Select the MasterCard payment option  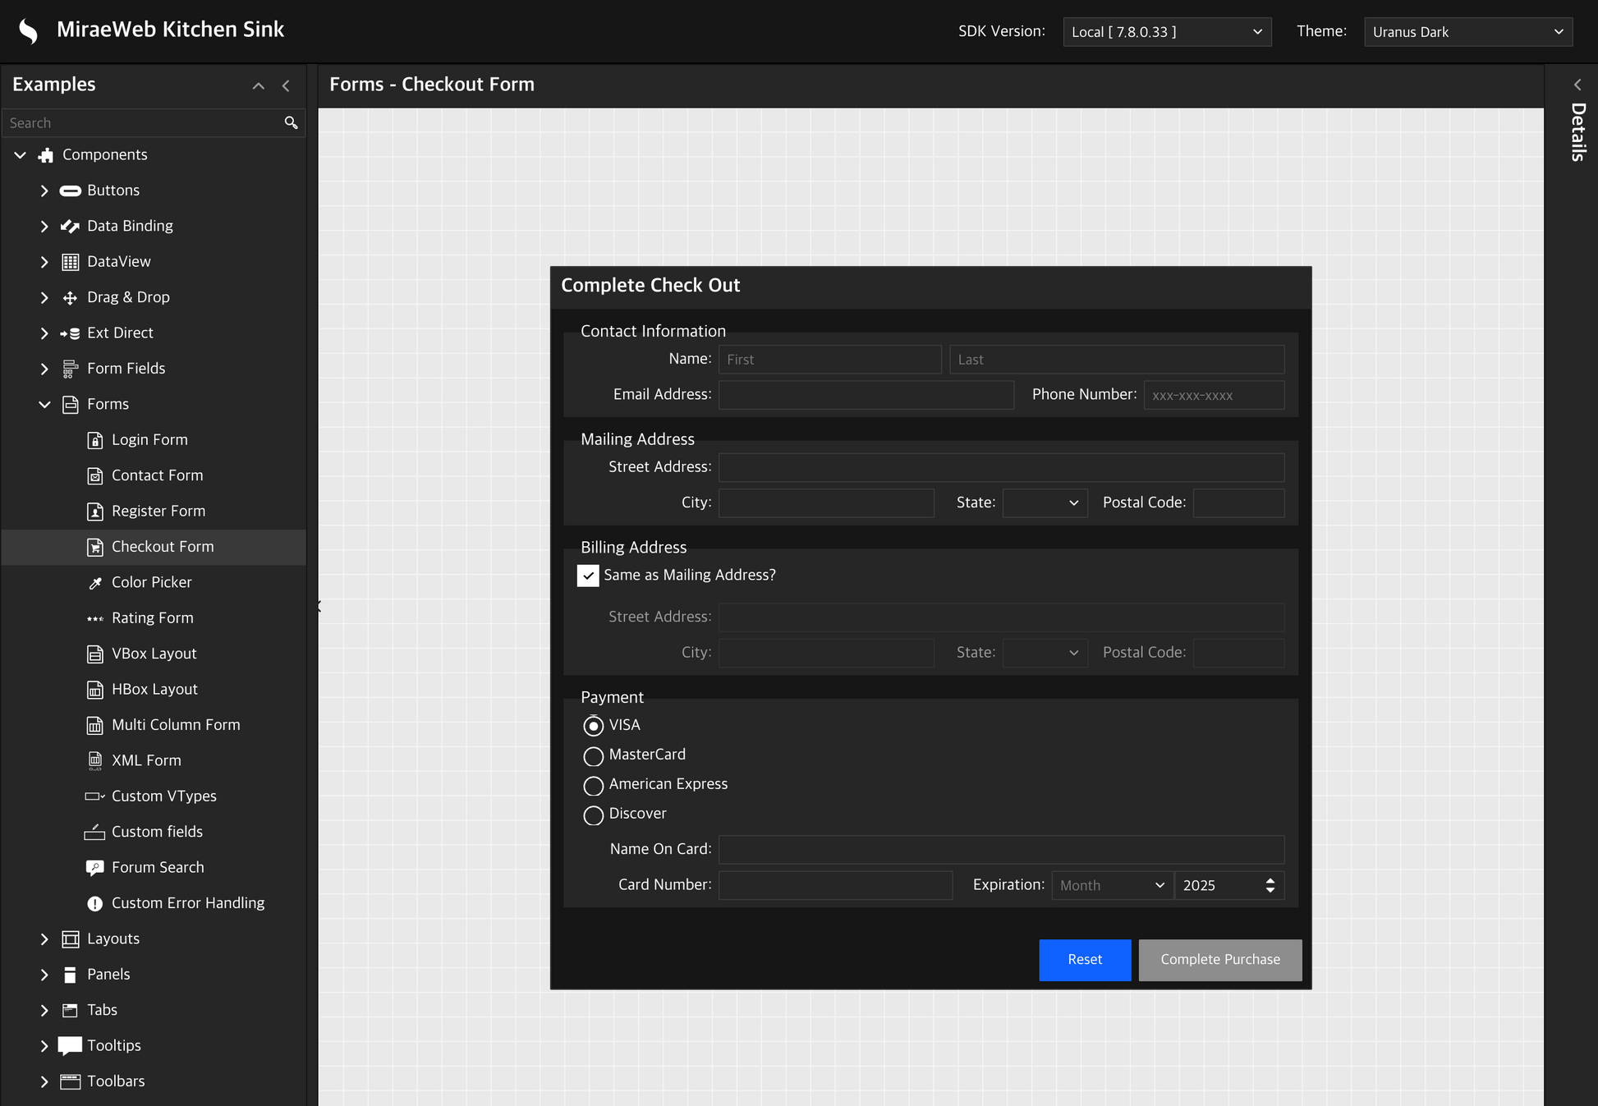click(x=594, y=755)
